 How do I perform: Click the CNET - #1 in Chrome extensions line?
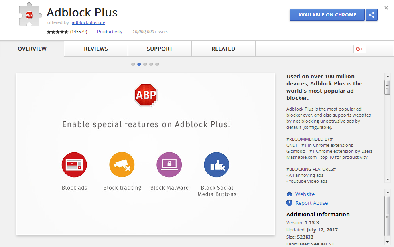point(320,145)
